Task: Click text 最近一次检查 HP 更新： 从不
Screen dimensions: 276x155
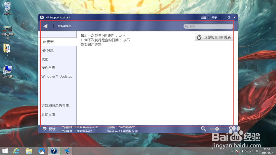Action: pyautogui.click(x=103, y=36)
